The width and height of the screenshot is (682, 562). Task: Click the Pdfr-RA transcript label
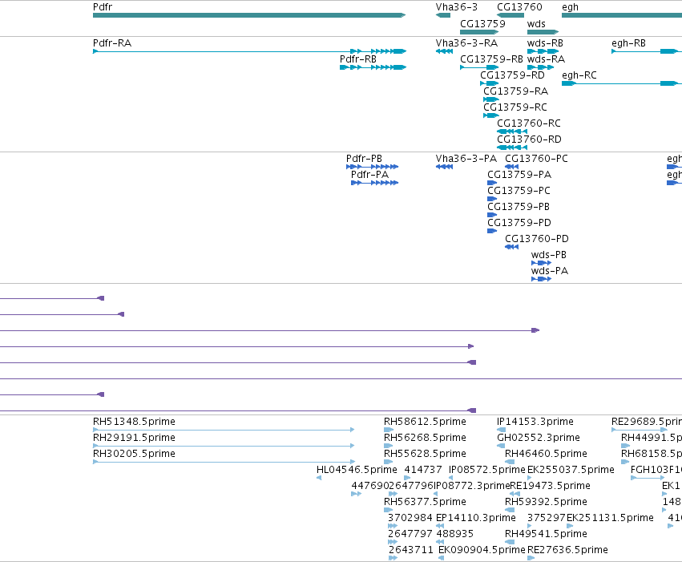pos(111,43)
